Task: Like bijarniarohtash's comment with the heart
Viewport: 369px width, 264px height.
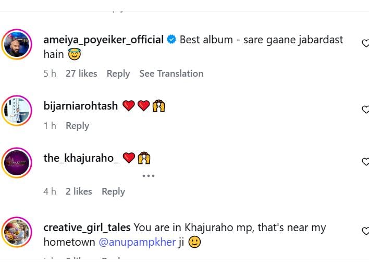Action: pos(365,110)
